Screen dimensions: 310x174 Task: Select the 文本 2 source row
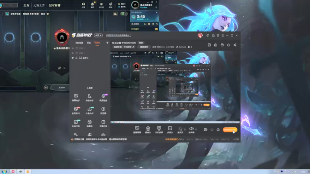(x=90, y=48)
